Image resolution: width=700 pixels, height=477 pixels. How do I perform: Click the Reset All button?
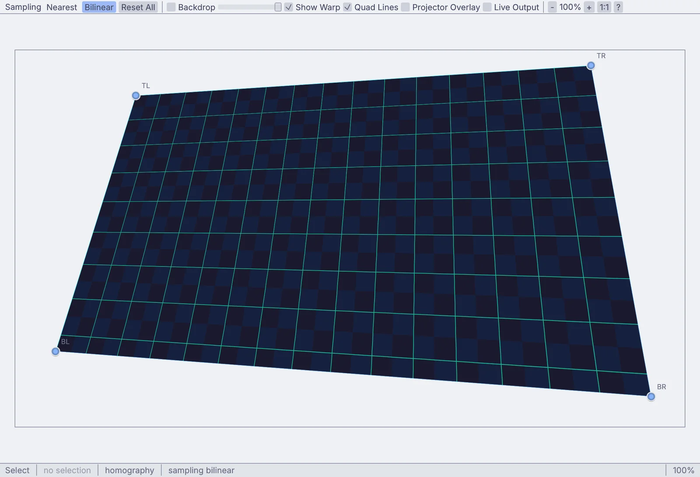point(138,7)
